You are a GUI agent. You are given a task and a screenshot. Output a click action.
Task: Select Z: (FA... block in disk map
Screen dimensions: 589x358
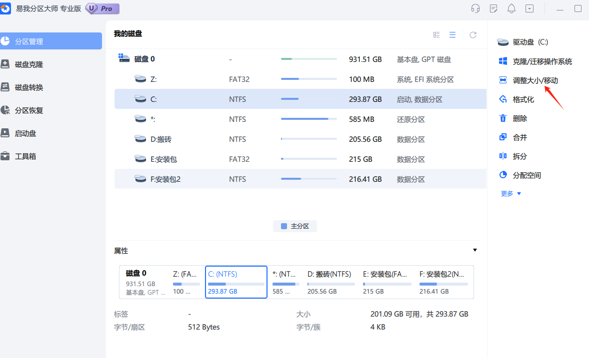186,282
